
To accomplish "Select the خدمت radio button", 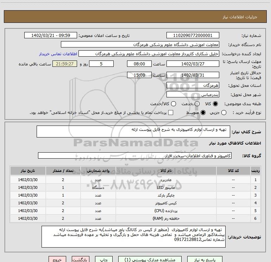I will click(x=197, y=104).
